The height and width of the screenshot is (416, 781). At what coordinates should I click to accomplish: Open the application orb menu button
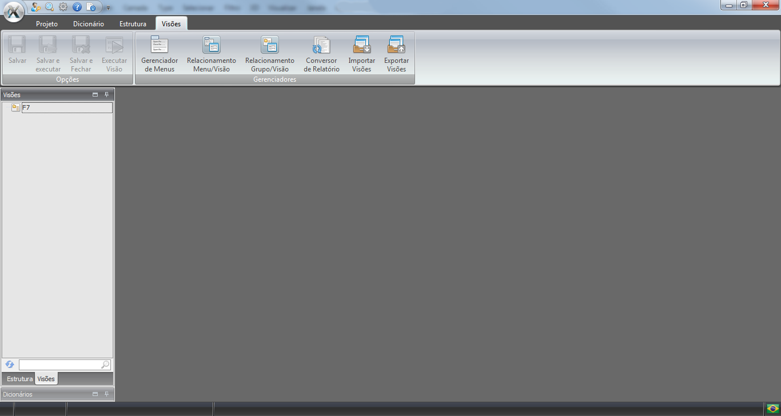(14, 11)
